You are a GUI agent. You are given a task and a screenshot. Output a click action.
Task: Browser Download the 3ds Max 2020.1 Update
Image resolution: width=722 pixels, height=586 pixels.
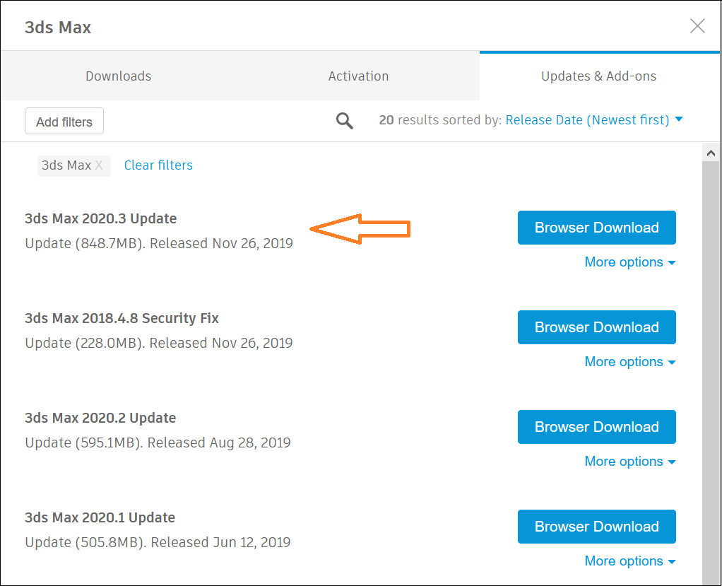click(596, 527)
